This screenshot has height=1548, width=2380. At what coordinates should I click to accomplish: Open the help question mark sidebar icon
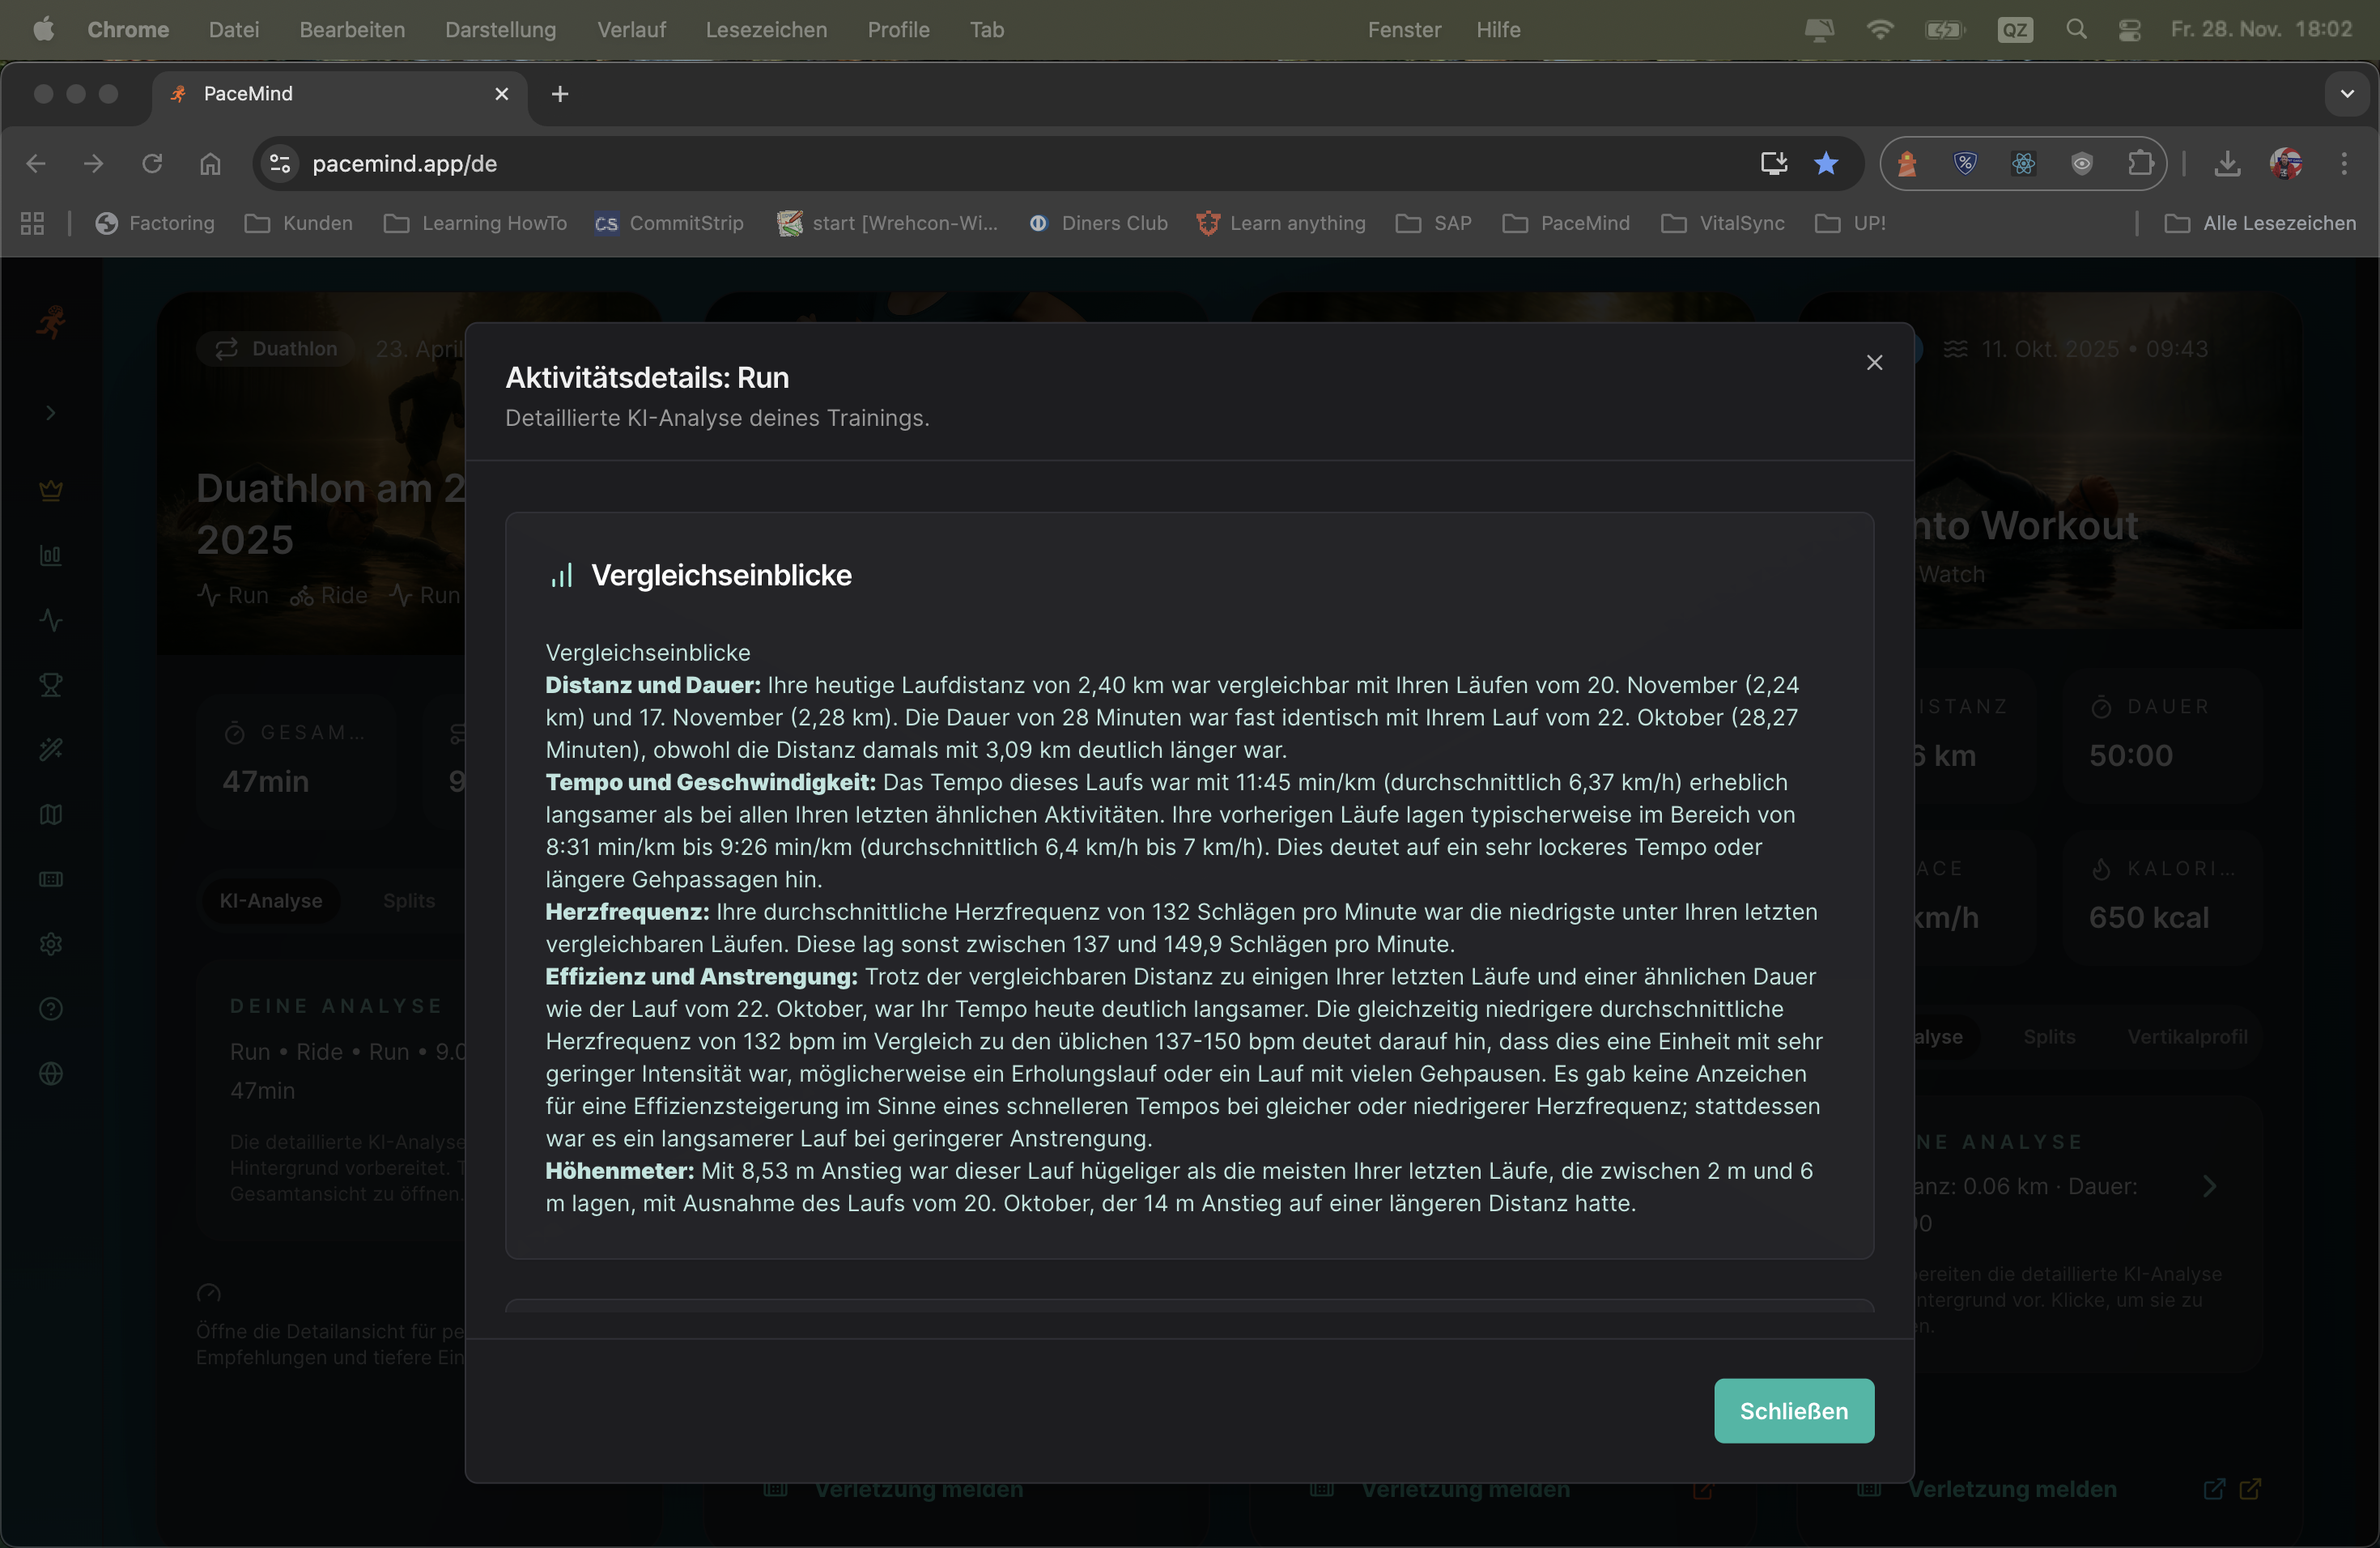click(x=51, y=1009)
